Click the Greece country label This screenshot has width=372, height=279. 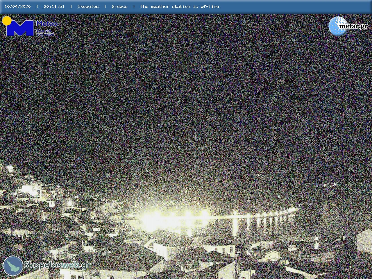pyautogui.click(x=119, y=6)
